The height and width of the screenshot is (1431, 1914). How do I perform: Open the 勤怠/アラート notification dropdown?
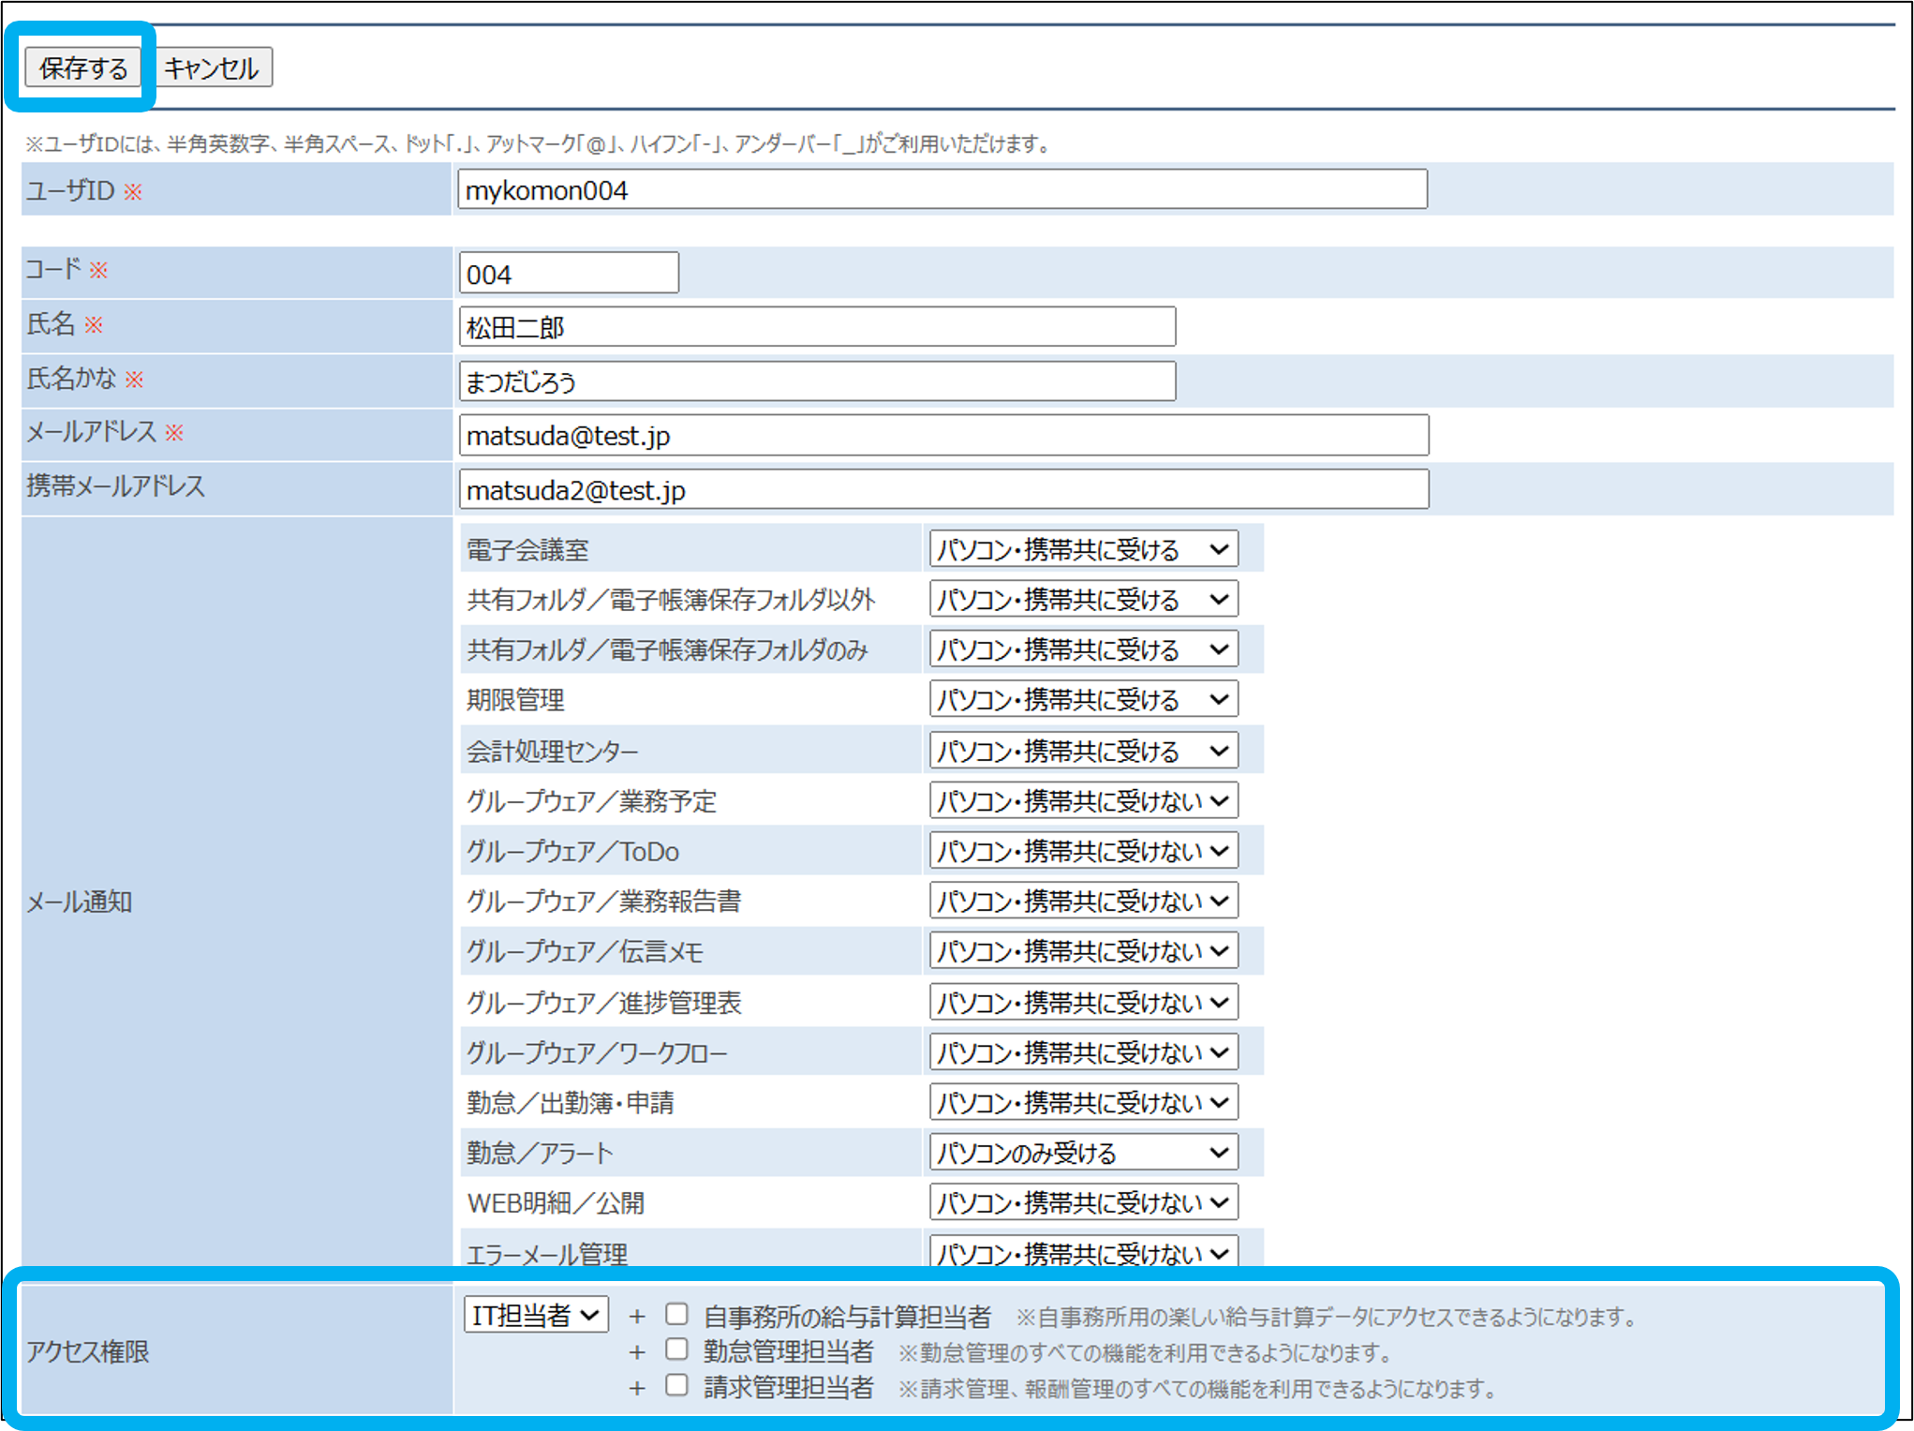[1083, 1153]
